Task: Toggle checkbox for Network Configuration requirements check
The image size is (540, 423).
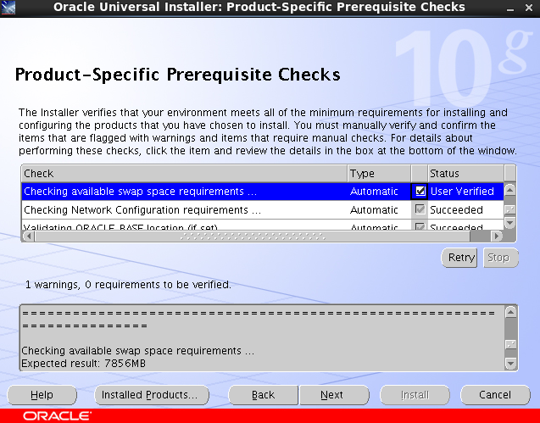Action: tap(420, 209)
